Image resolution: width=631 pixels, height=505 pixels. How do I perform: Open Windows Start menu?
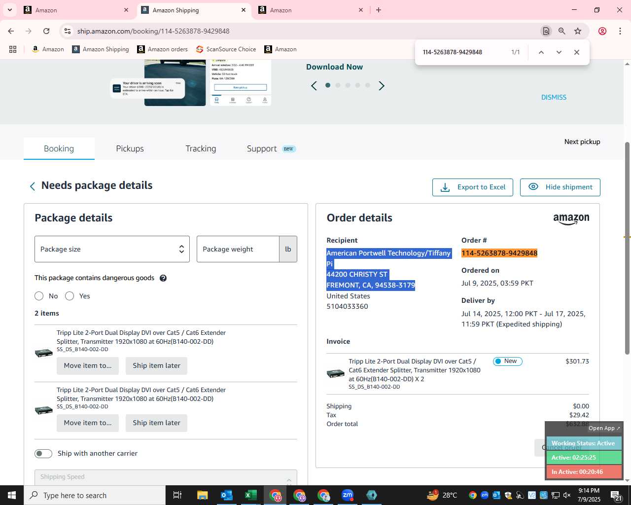tap(12, 495)
